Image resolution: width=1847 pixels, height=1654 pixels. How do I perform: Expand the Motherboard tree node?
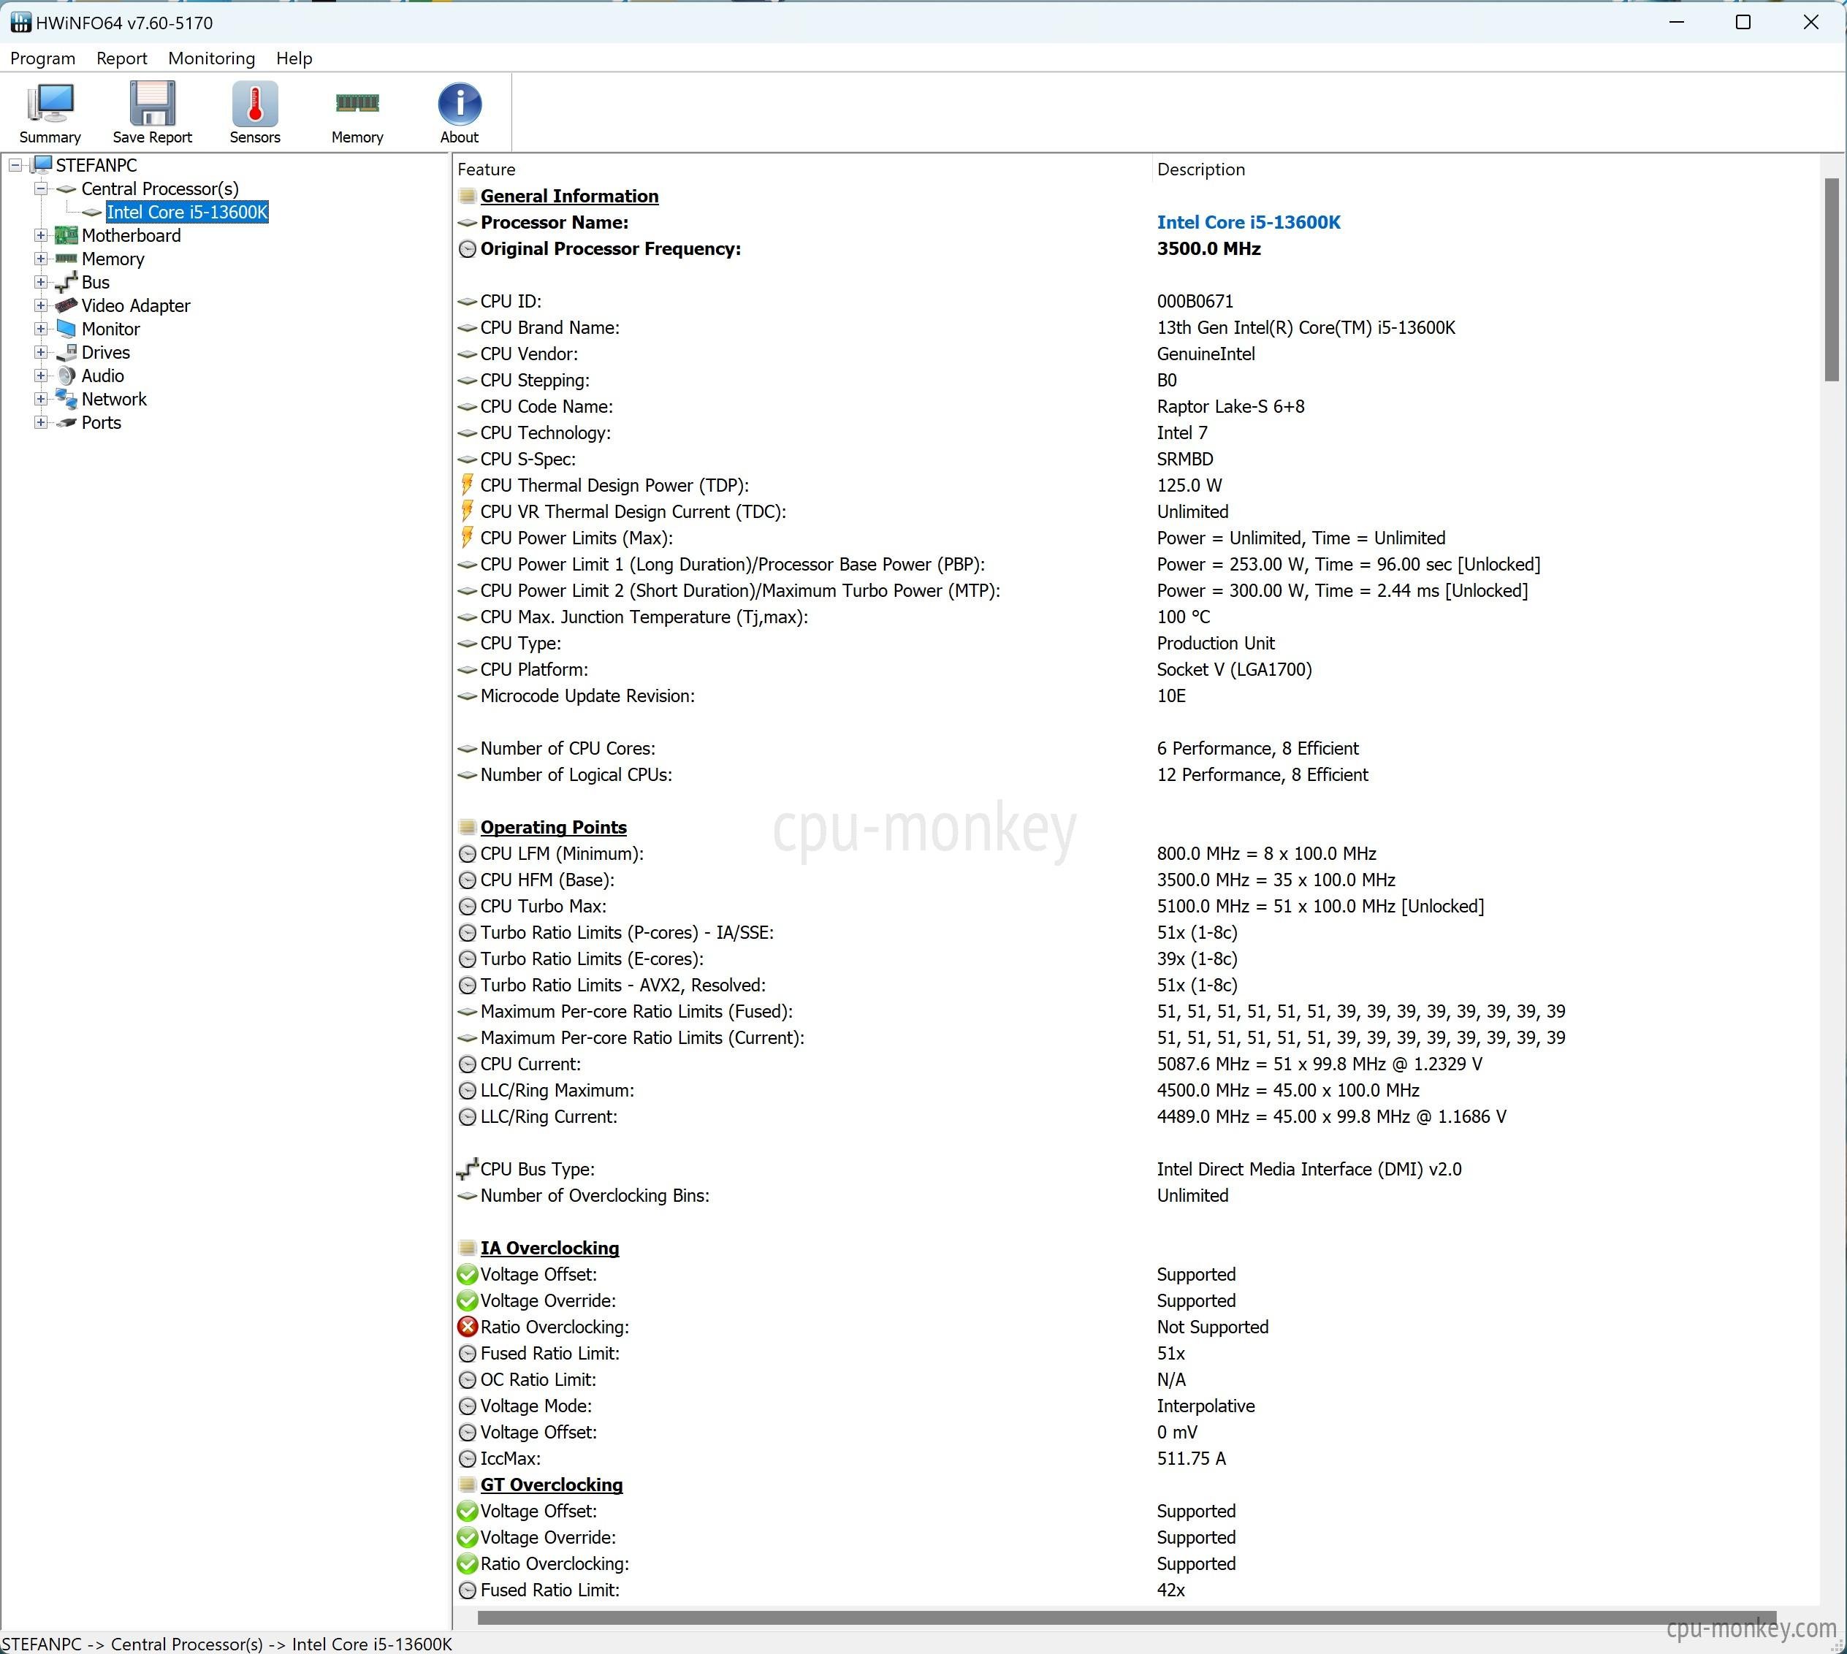tap(41, 235)
